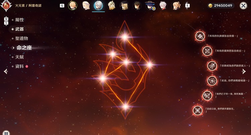Select the blond Traveler portrait with green ring

click(x=73, y=5)
